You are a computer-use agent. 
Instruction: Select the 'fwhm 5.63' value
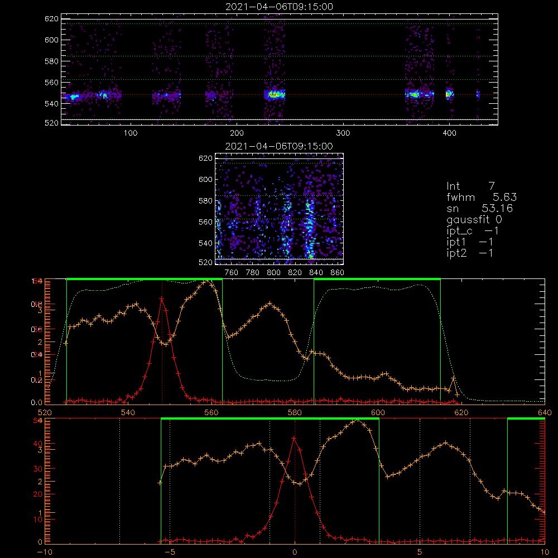(482, 197)
